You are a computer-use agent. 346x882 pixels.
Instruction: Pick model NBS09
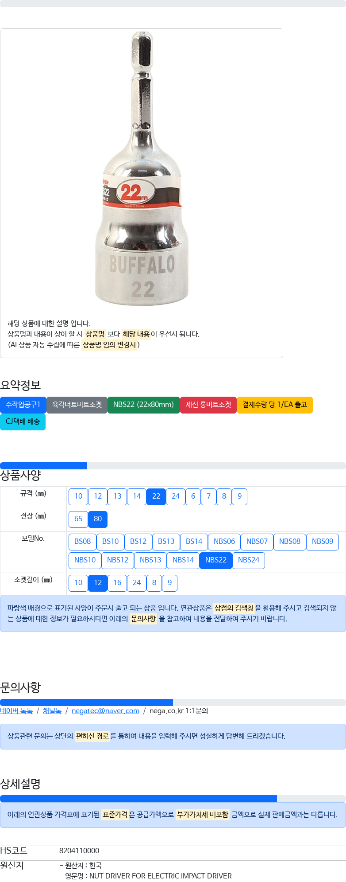coord(323,542)
